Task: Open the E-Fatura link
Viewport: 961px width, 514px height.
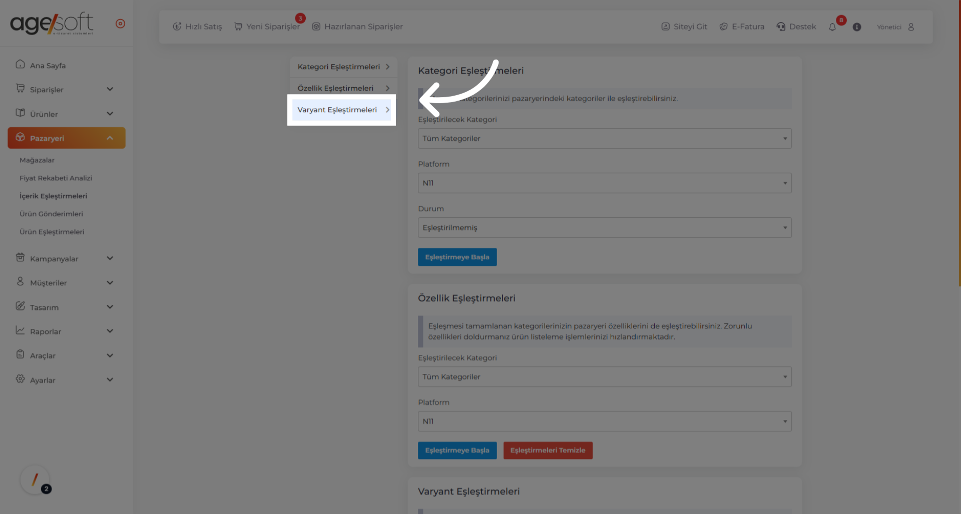Action: (742, 27)
